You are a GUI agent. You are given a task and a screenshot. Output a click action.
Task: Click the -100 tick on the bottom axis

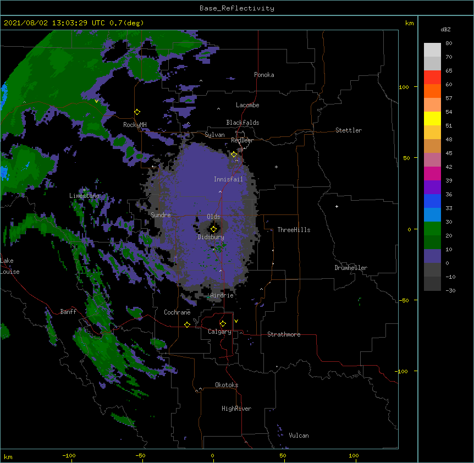[x=69, y=456]
